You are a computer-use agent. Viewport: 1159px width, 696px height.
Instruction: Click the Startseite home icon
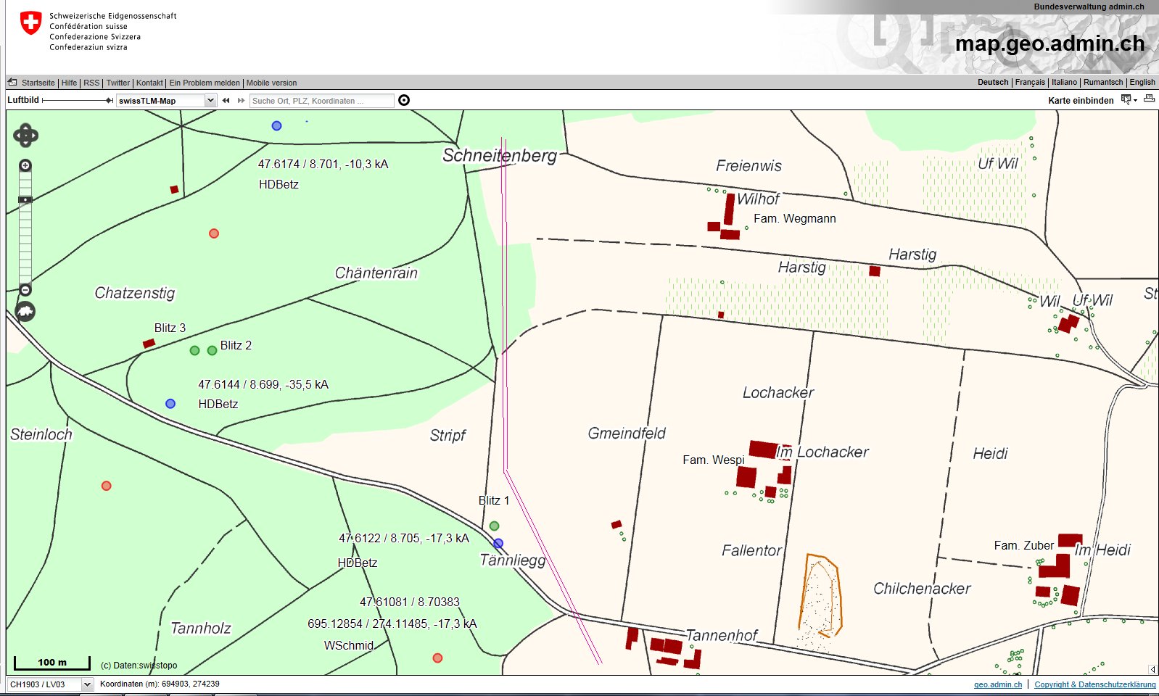click(12, 83)
